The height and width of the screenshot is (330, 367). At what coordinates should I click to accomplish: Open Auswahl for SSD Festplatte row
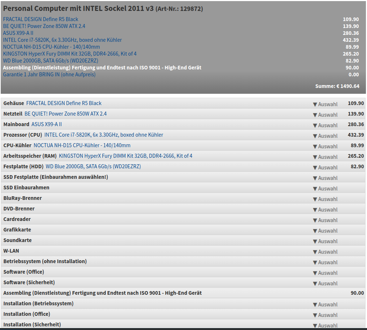click(325, 178)
